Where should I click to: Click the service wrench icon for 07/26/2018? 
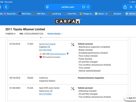tap(72, 45)
